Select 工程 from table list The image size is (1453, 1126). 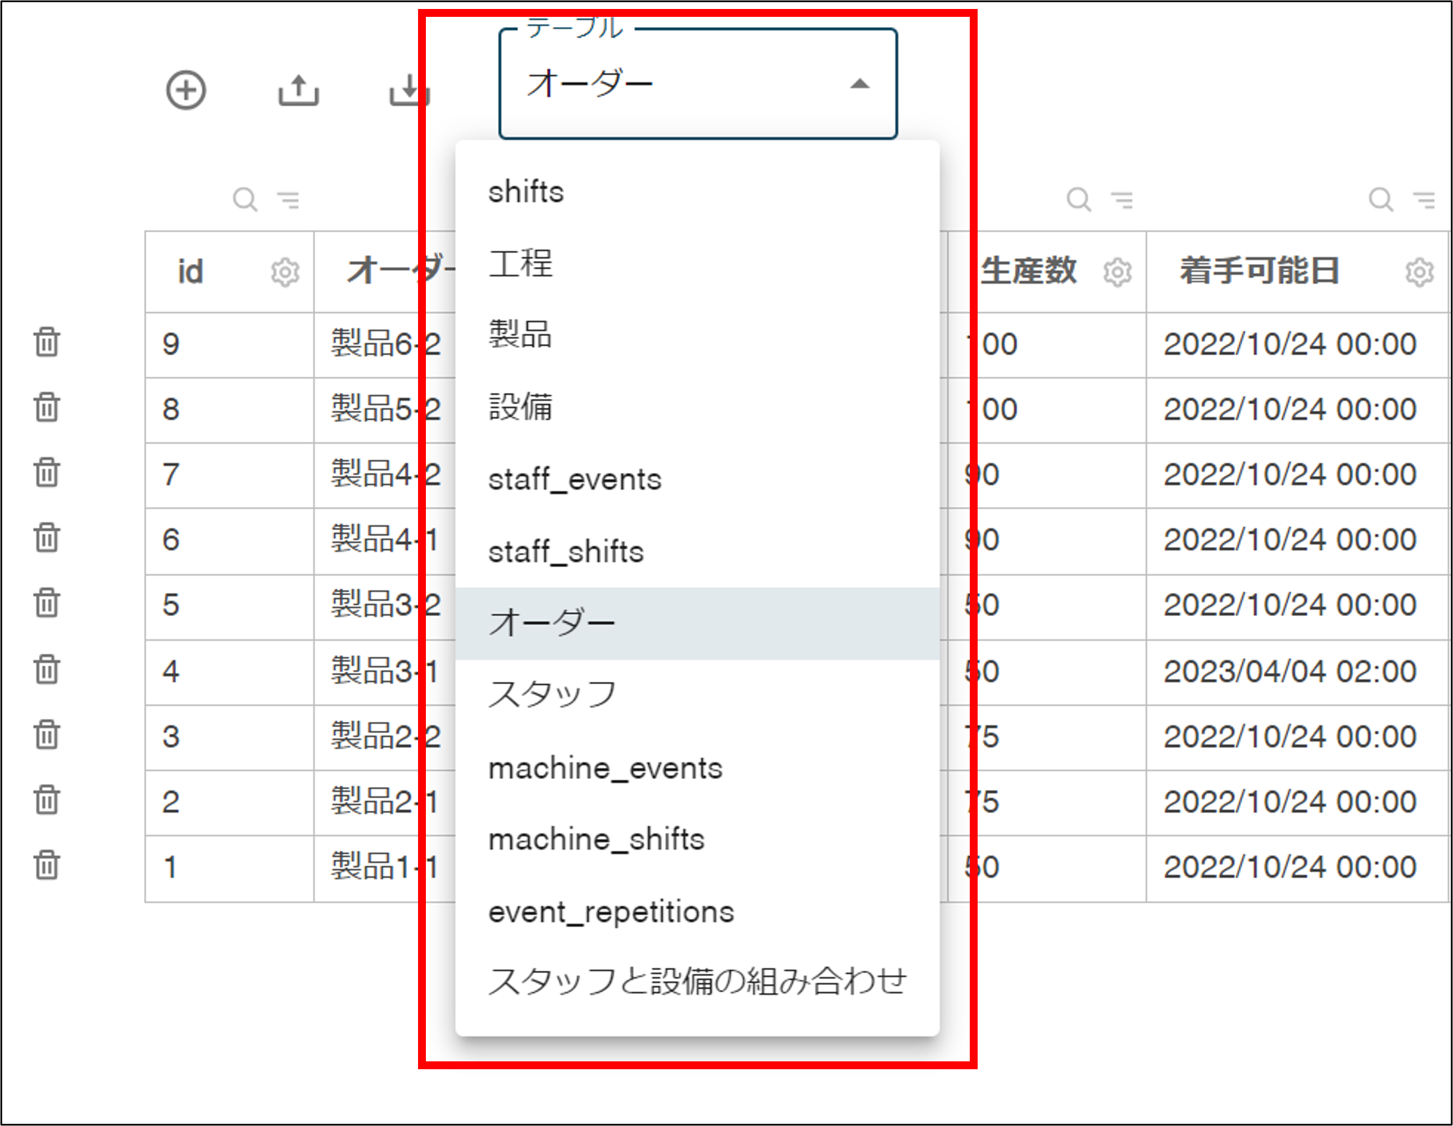(697, 264)
